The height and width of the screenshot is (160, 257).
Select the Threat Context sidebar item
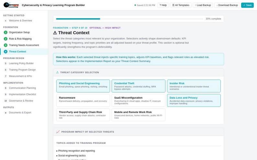[24, 52]
